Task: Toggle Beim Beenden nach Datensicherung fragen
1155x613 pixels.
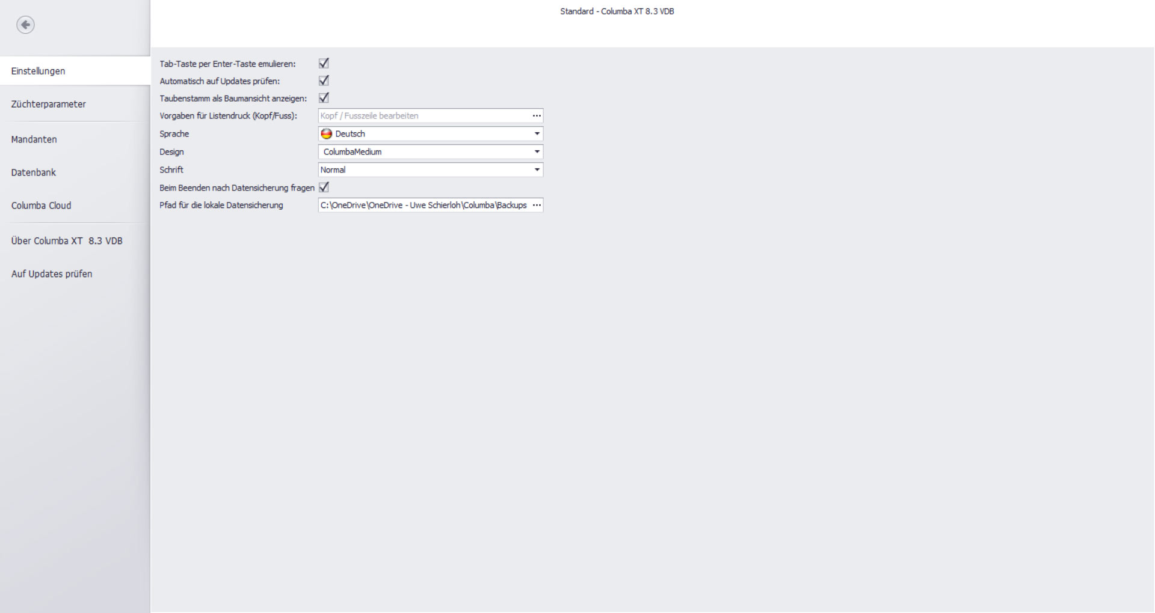Action: pos(324,188)
